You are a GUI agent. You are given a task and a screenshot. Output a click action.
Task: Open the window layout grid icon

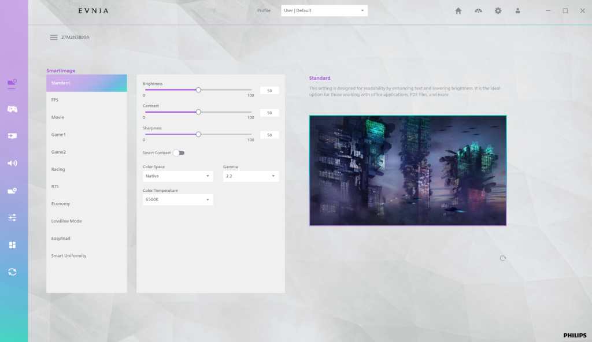point(12,245)
